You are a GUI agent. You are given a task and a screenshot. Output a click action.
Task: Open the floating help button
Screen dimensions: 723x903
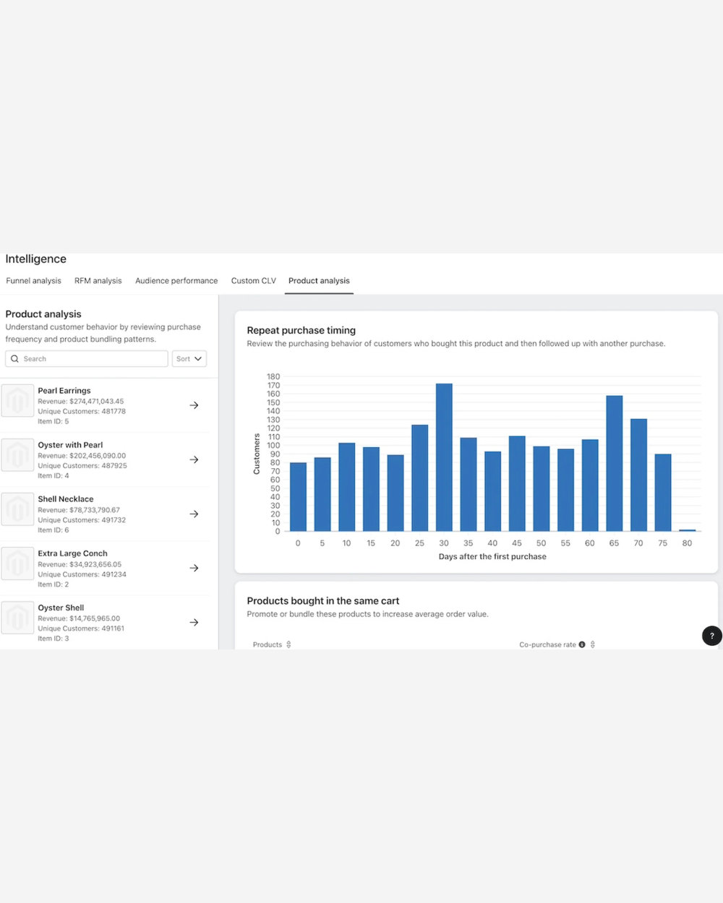coord(711,636)
